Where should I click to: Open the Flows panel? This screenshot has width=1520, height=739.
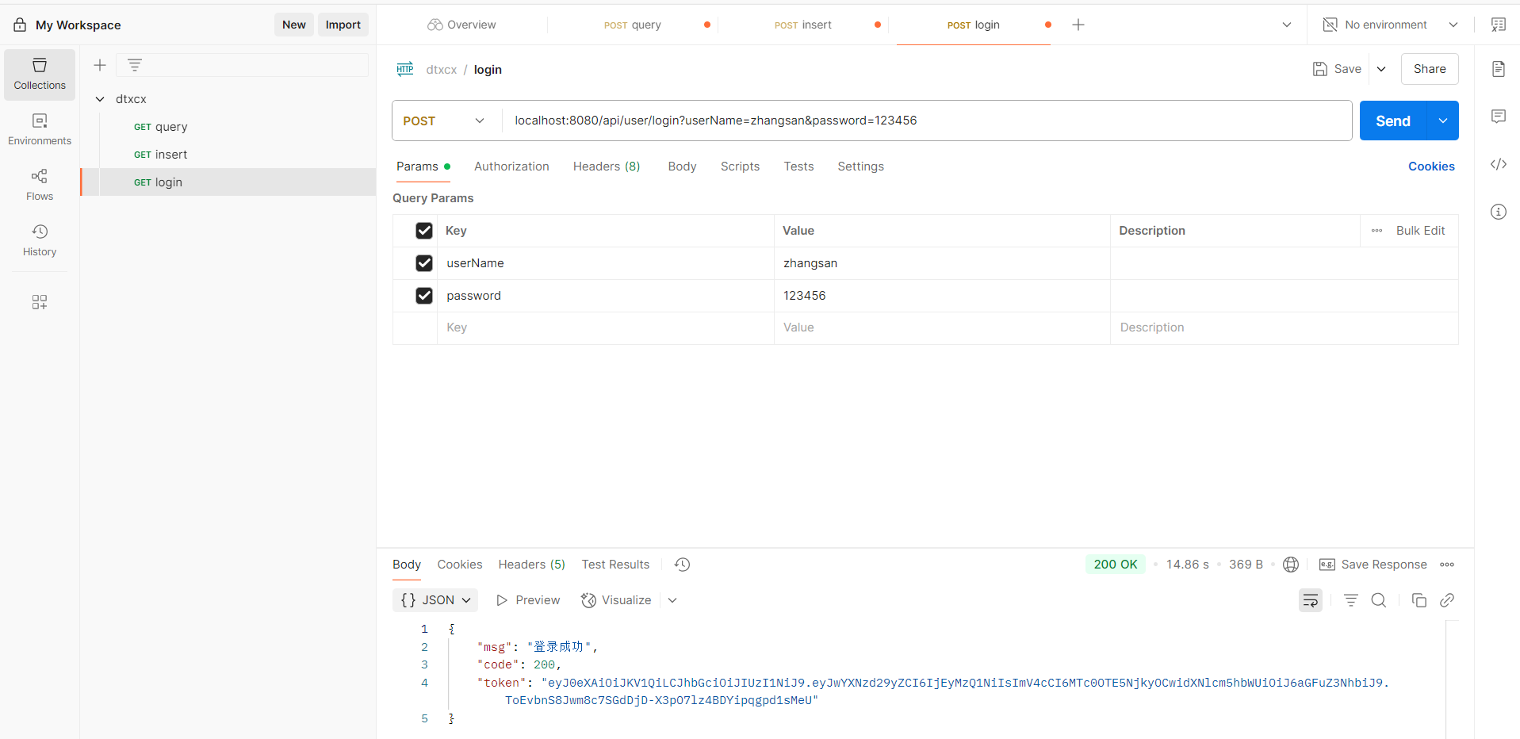point(39,184)
